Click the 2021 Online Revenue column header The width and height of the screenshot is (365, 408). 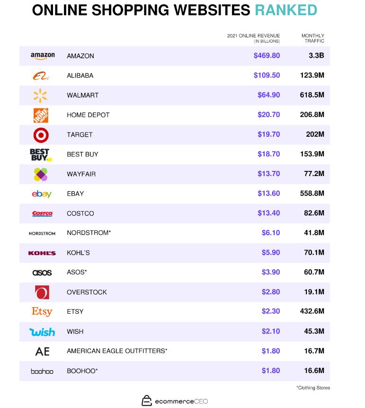253,38
